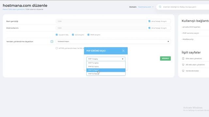Click the Disk kullanımı input field
This screenshot has width=209, height=117.
click(101, 28)
